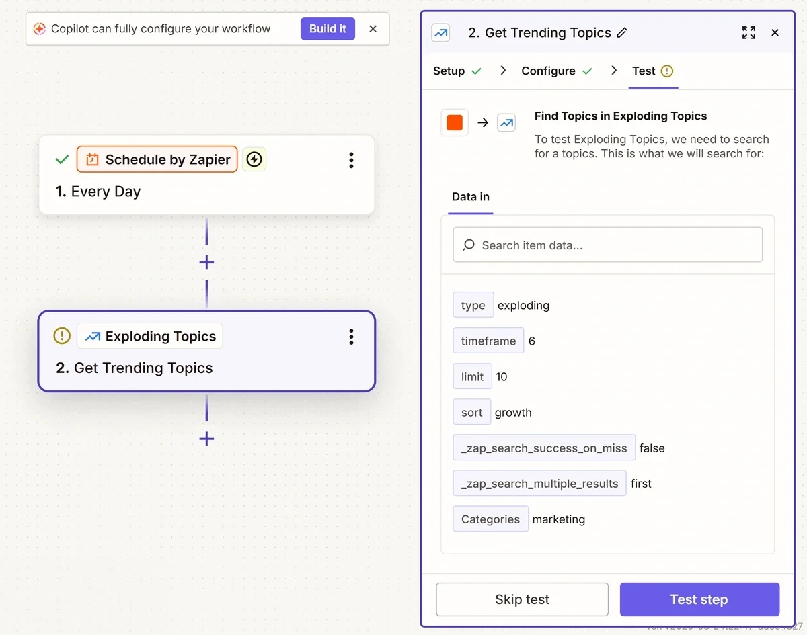This screenshot has height=635, width=807.
Task: Select the '1. Every Day' step title
Action: coord(98,192)
